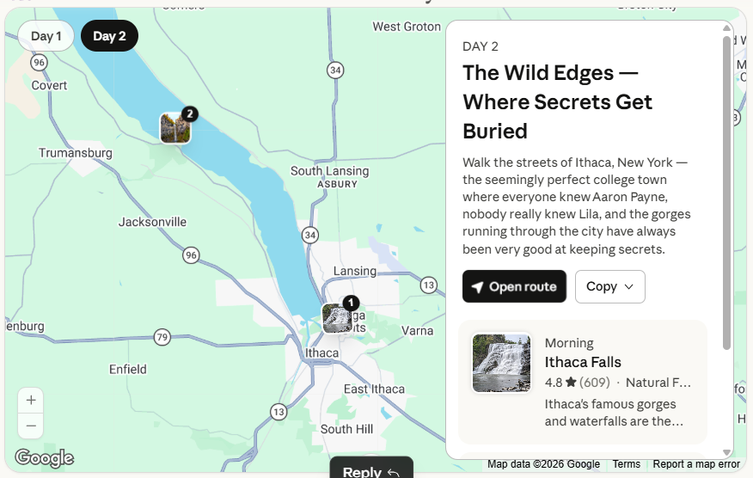Click the Google logo on map

click(x=45, y=458)
